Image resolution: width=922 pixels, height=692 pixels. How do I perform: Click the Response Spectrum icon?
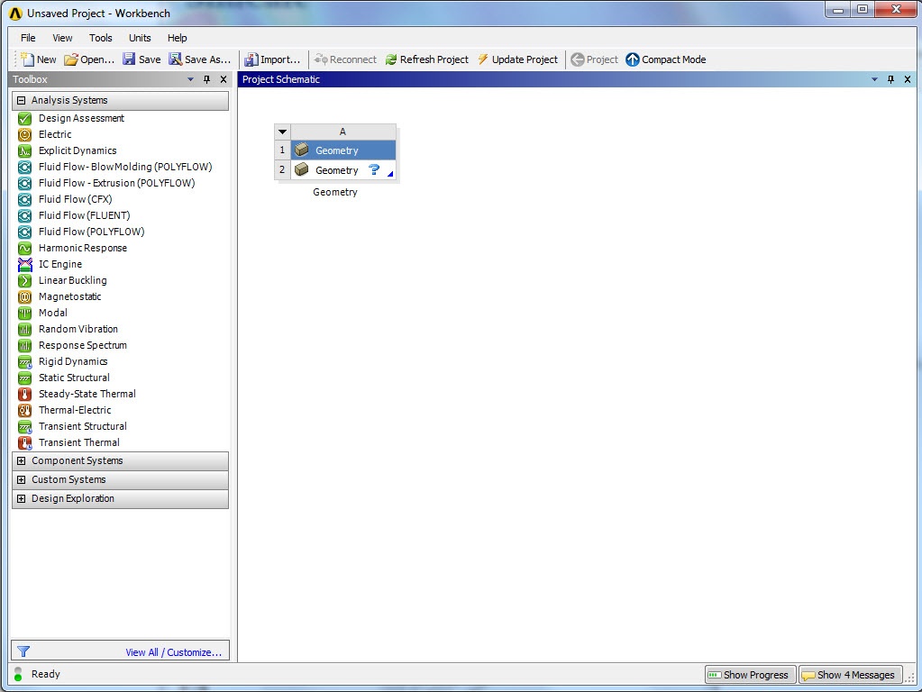(x=24, y=345)
